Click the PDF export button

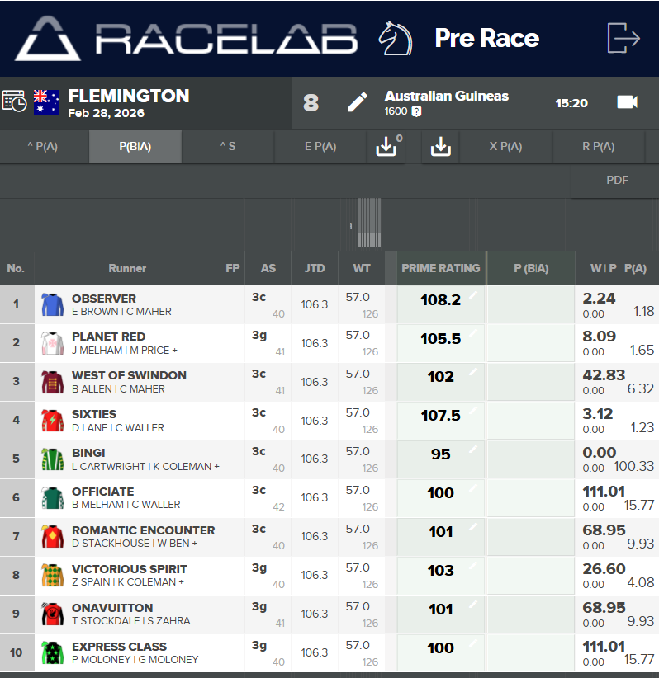[x=617, y=180]
